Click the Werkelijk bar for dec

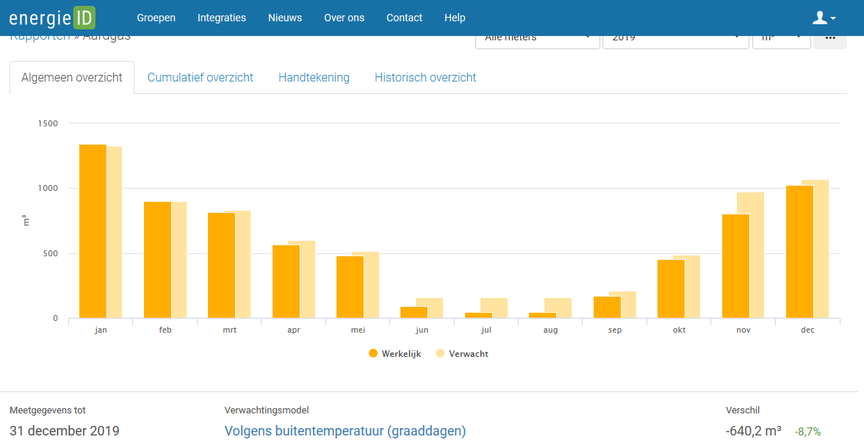(x=800, y=252)
